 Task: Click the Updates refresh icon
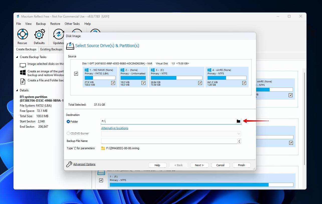pos(59,34)
